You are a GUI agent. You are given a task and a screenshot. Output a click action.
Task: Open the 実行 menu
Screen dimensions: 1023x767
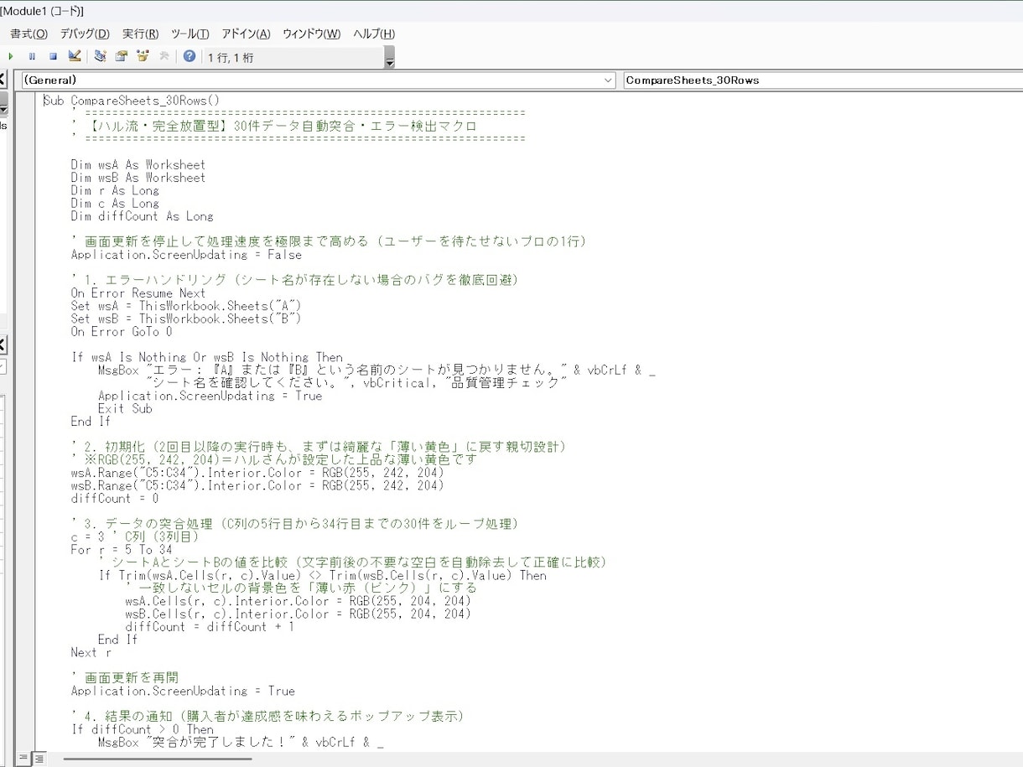coord(140,34)
